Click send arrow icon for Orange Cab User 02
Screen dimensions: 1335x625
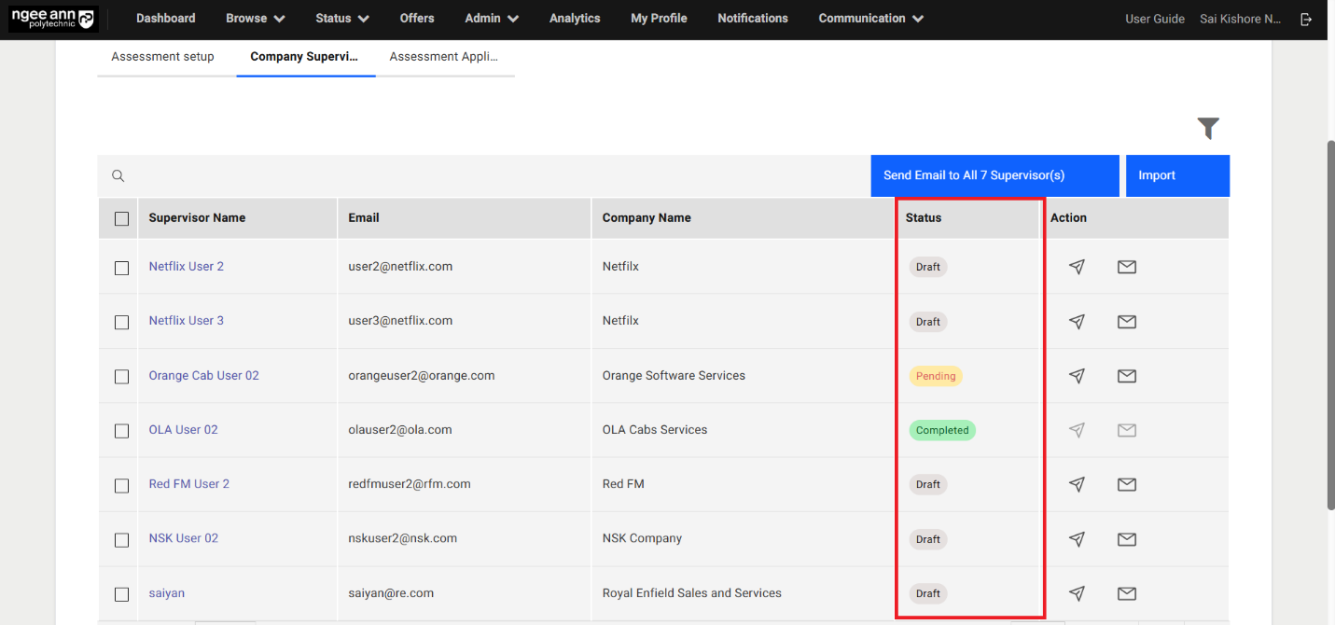[1077, 376]
